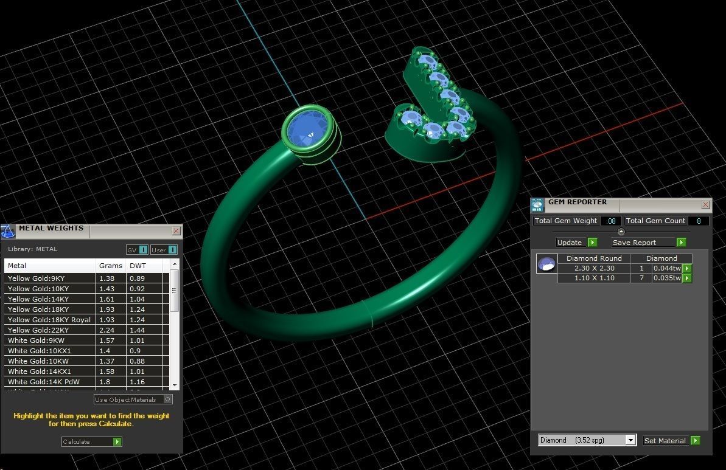Select the Yellow Gold:10KY row
Image resolution: width=726 pixels, height=470 pixels.
point(86,289)
